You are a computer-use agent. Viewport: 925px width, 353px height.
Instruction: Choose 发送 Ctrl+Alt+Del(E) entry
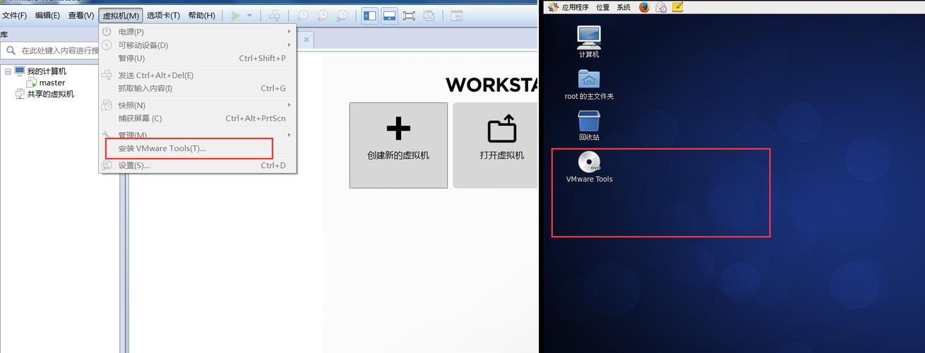pos(197,76)
